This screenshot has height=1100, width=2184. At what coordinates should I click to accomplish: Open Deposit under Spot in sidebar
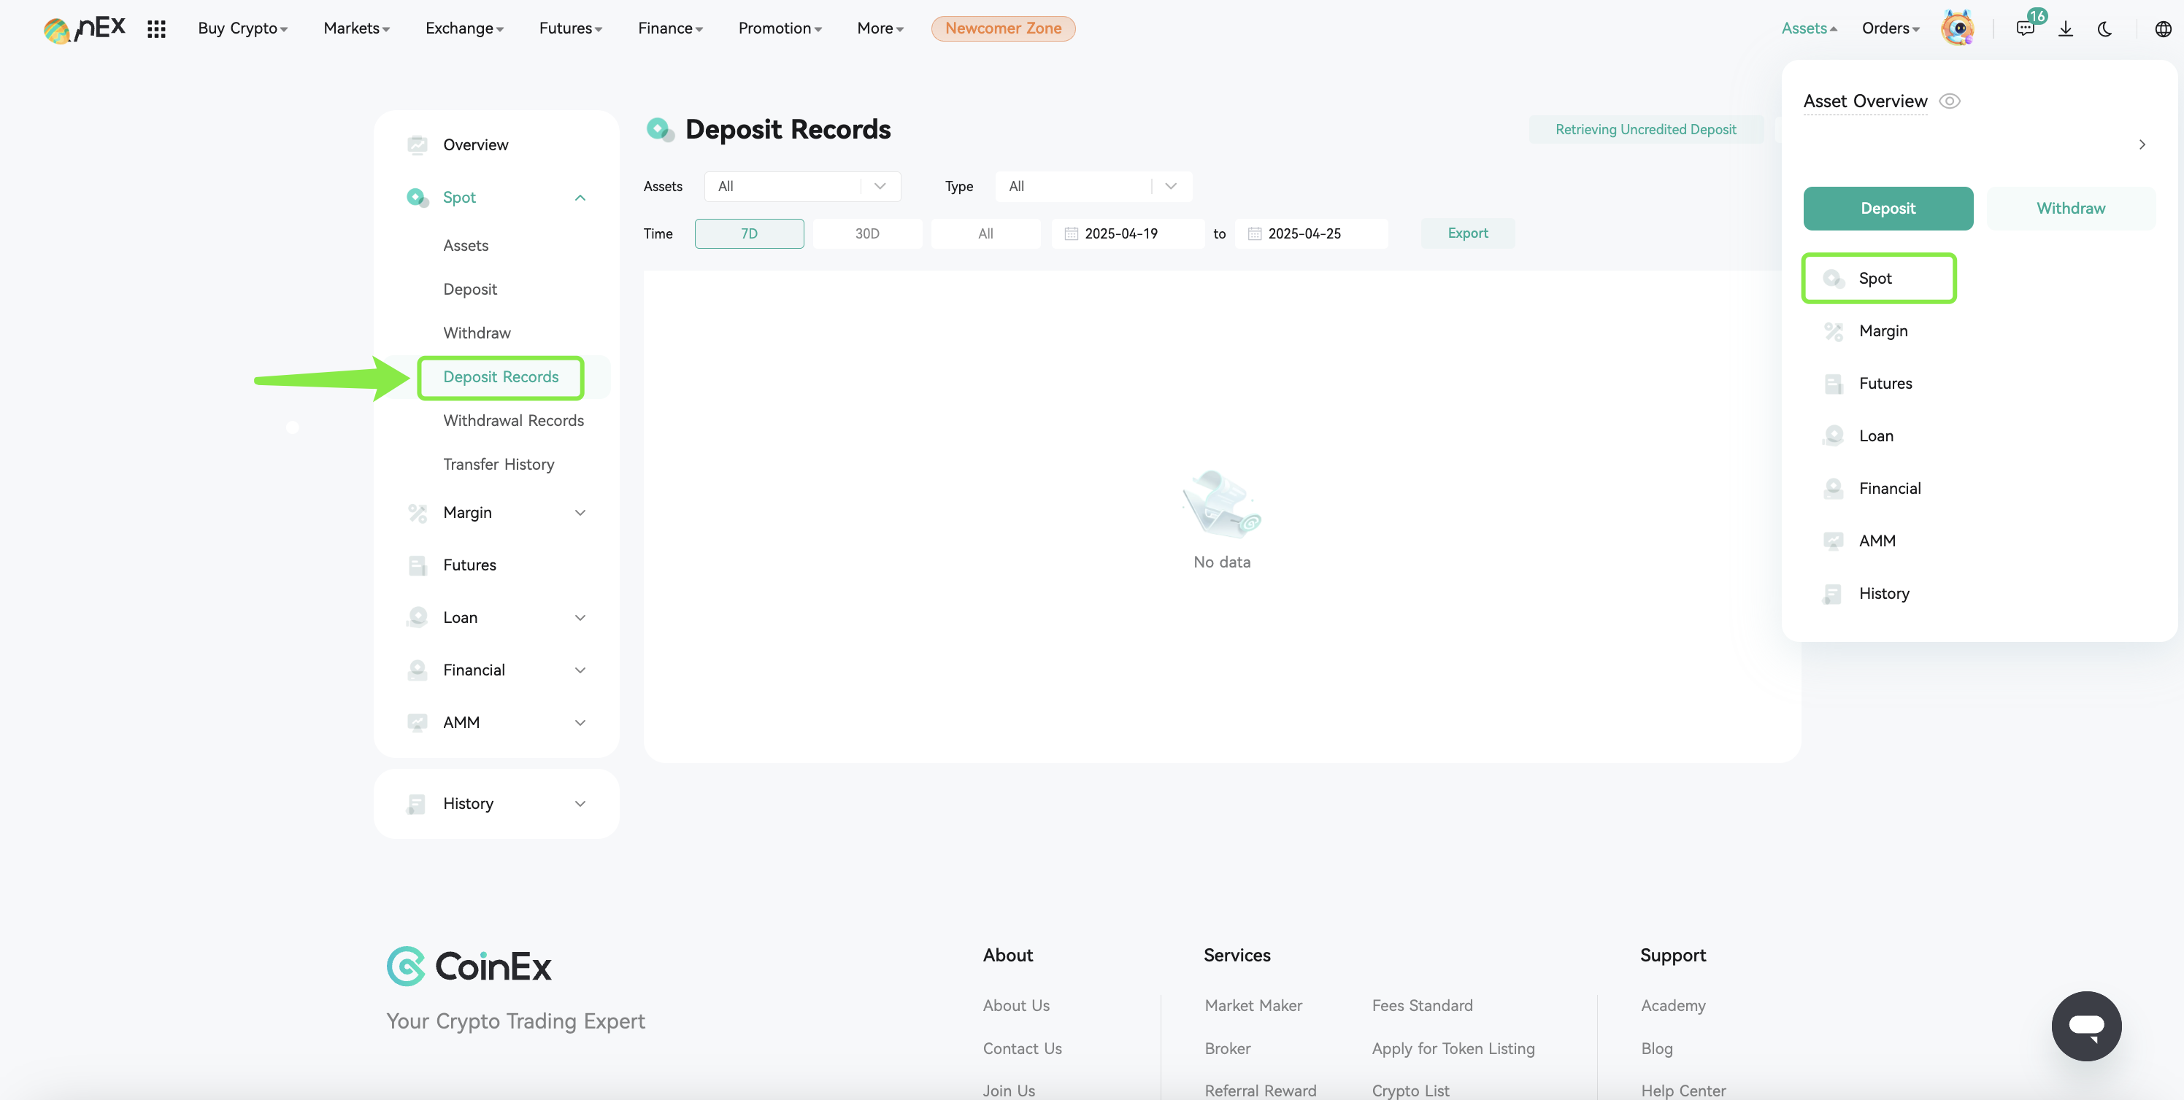tap(469, 290)
